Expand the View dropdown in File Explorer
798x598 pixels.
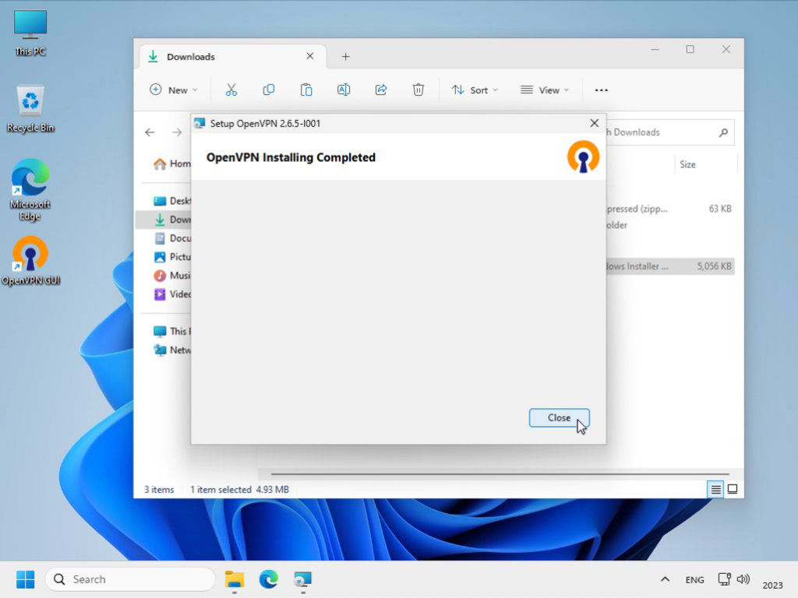click(x=545, y=90)
